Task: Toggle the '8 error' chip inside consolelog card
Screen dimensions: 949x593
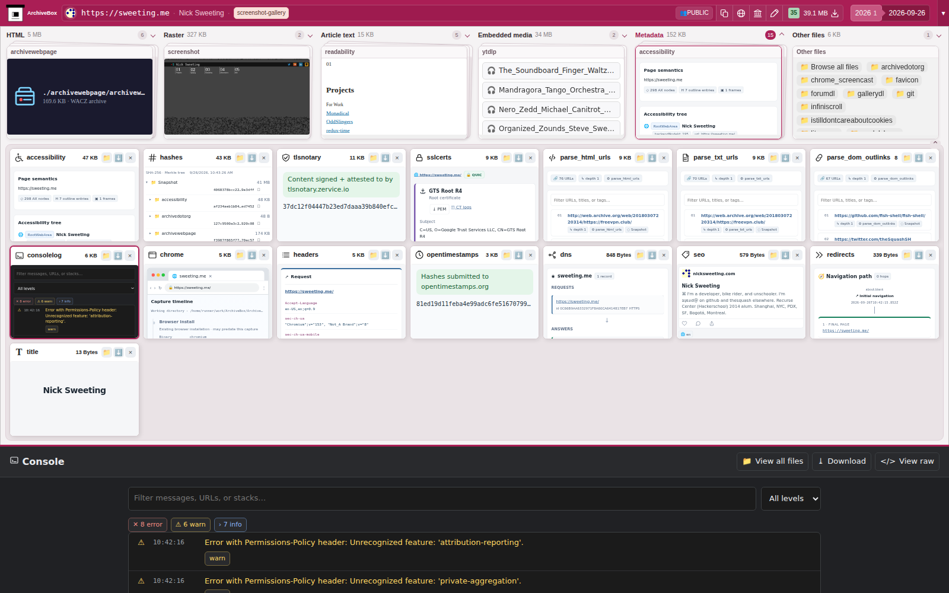Action: (x=24, y=301)
